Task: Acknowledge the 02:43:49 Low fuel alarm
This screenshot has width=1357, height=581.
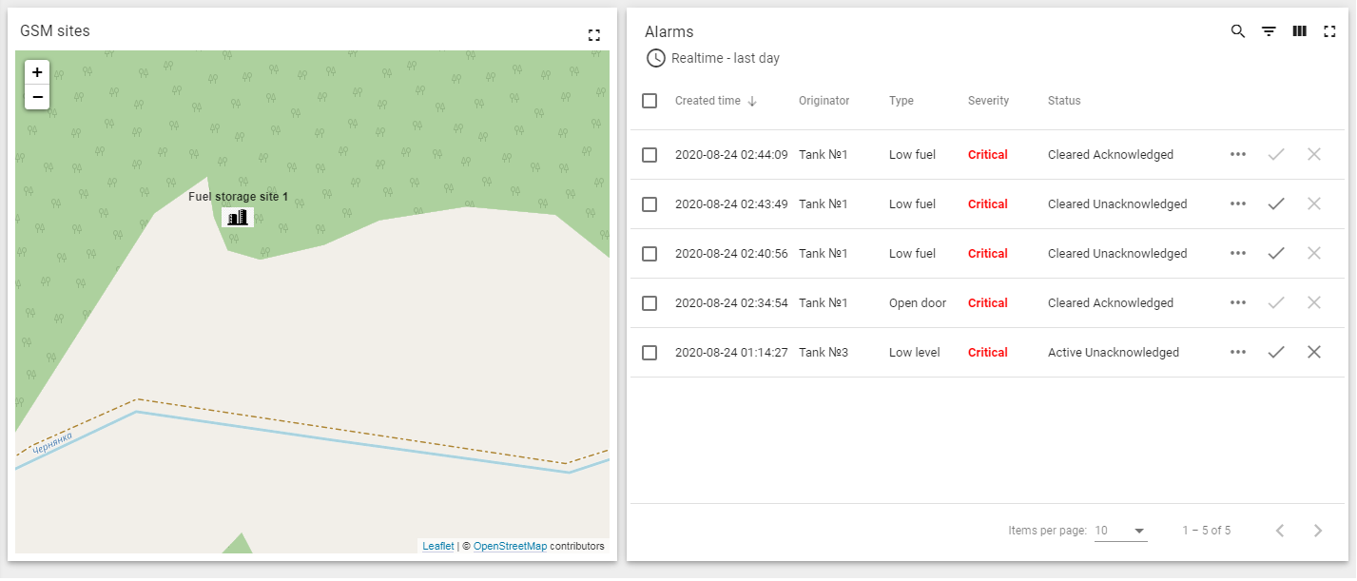Action: tap(1276, 203)
